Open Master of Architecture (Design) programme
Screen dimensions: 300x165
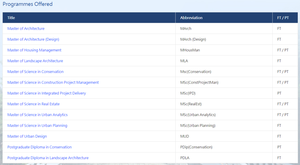point(33,39)
